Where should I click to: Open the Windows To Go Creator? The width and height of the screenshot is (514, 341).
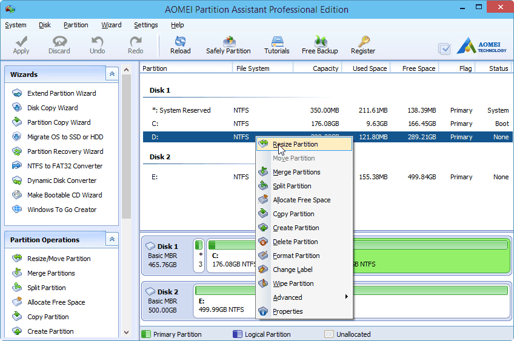[62, 210]
